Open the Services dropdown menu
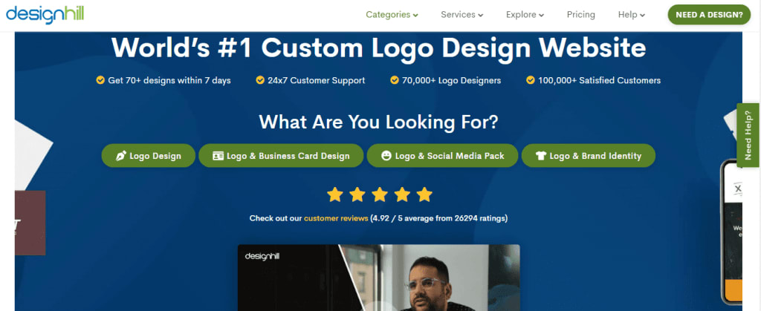This screenshot has width=761, height=311. point(462,15)
